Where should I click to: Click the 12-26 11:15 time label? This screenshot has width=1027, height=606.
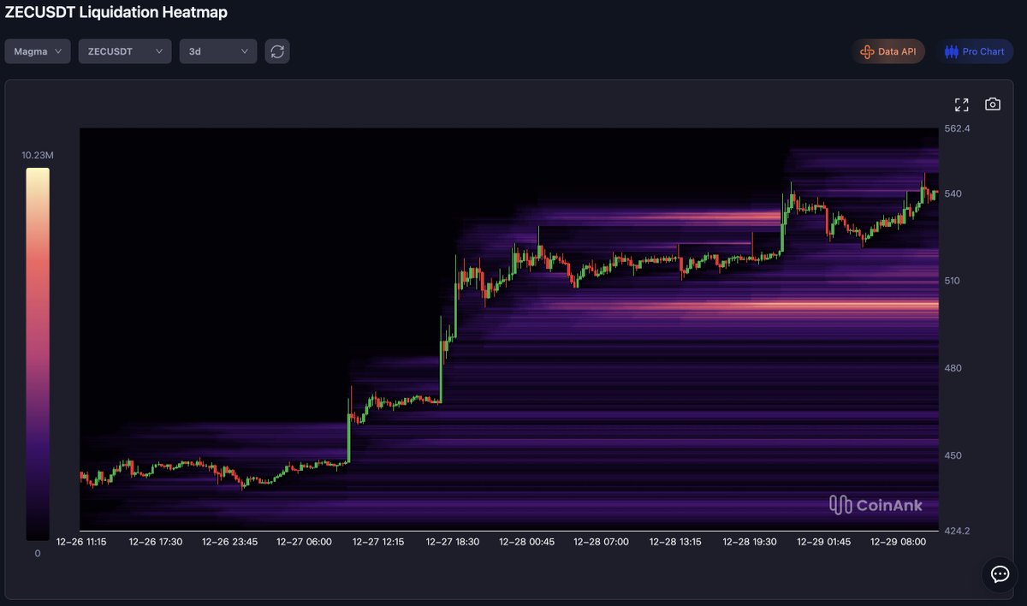81,542
